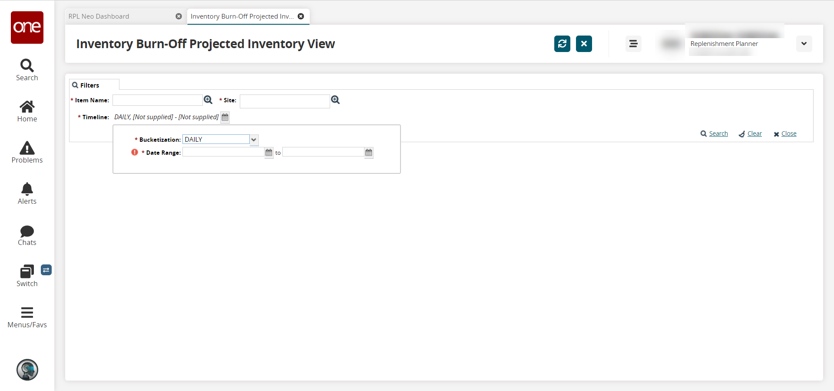Click the Site input field
The image size is (834, 391).
coord(285,101)
